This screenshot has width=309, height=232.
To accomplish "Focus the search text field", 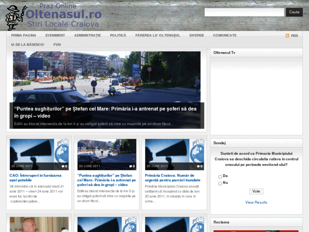I will [x=244, y=12].
